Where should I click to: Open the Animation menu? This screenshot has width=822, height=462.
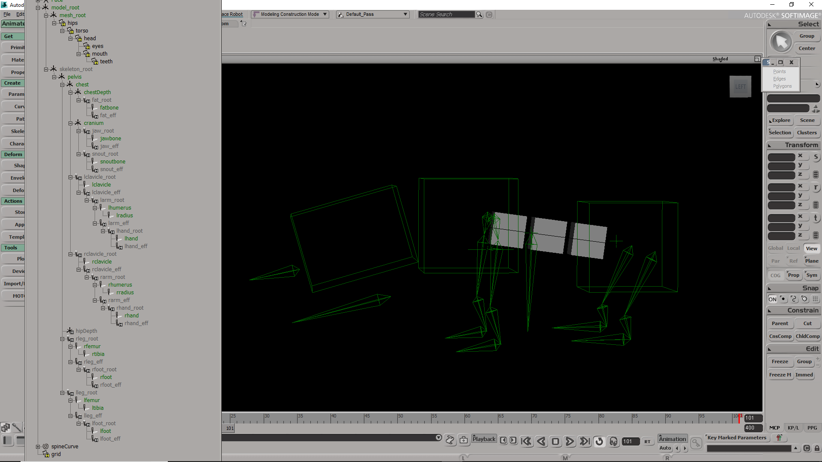tap(672, 439)
